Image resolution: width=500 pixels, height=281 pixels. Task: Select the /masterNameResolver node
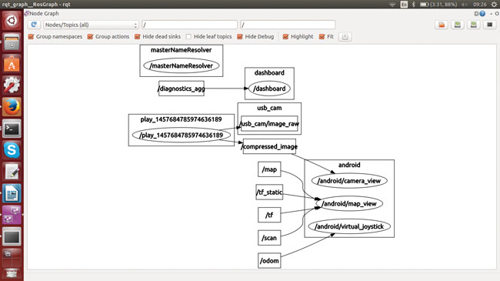182,65
